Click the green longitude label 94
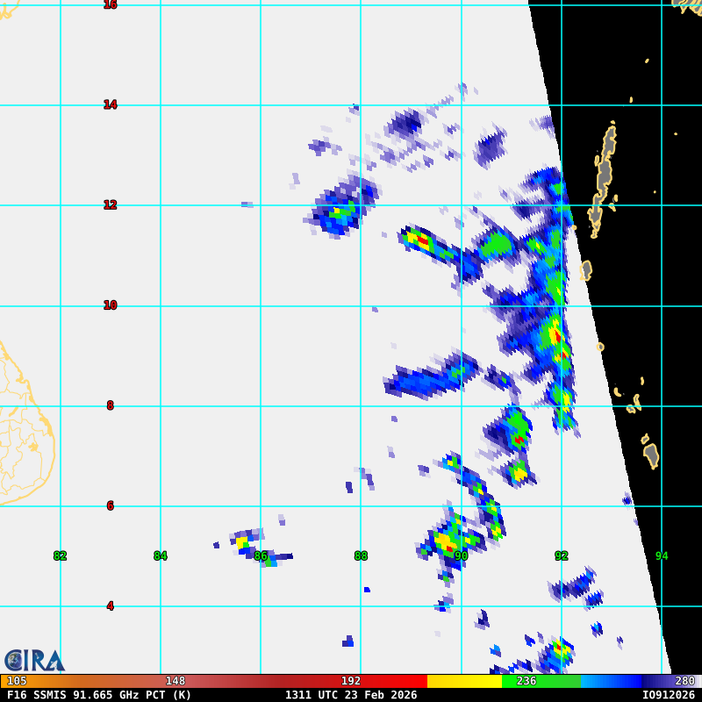This screenshot has width=702, height=702. (x=662, y=556)
